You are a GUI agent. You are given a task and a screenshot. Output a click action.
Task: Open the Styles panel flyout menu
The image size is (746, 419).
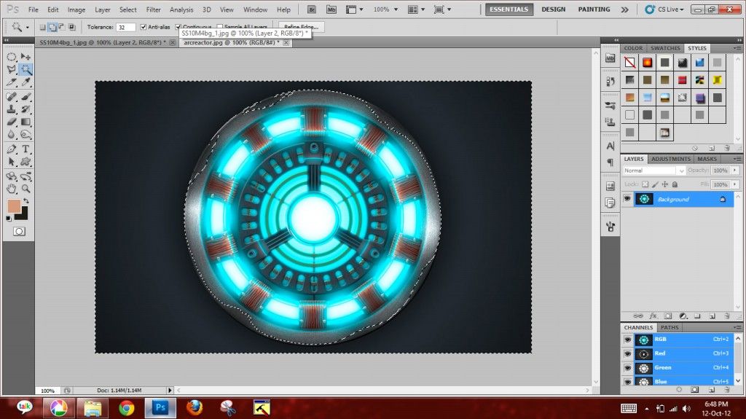pyautogui.click(x=737, y=49)
